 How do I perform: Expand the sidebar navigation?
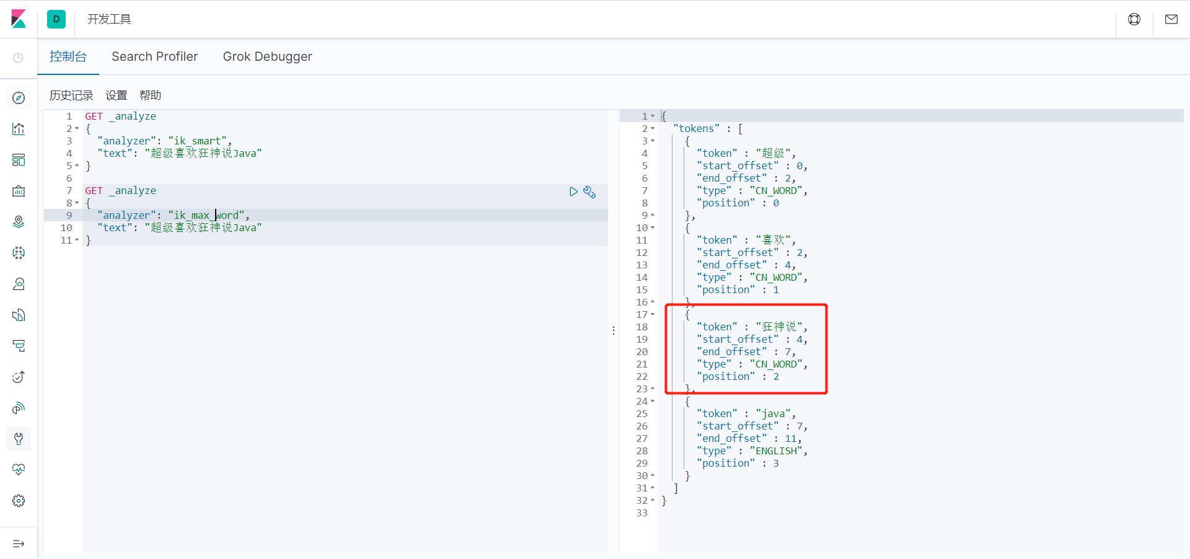tap(19, 544)
